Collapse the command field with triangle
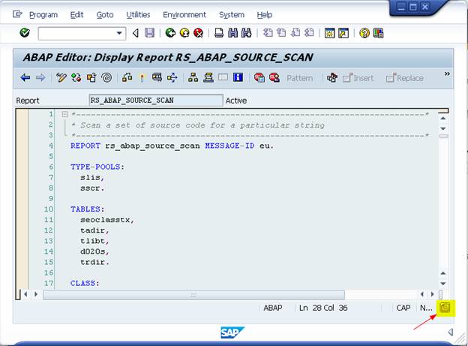468x346 pixels. coord(136,33)
